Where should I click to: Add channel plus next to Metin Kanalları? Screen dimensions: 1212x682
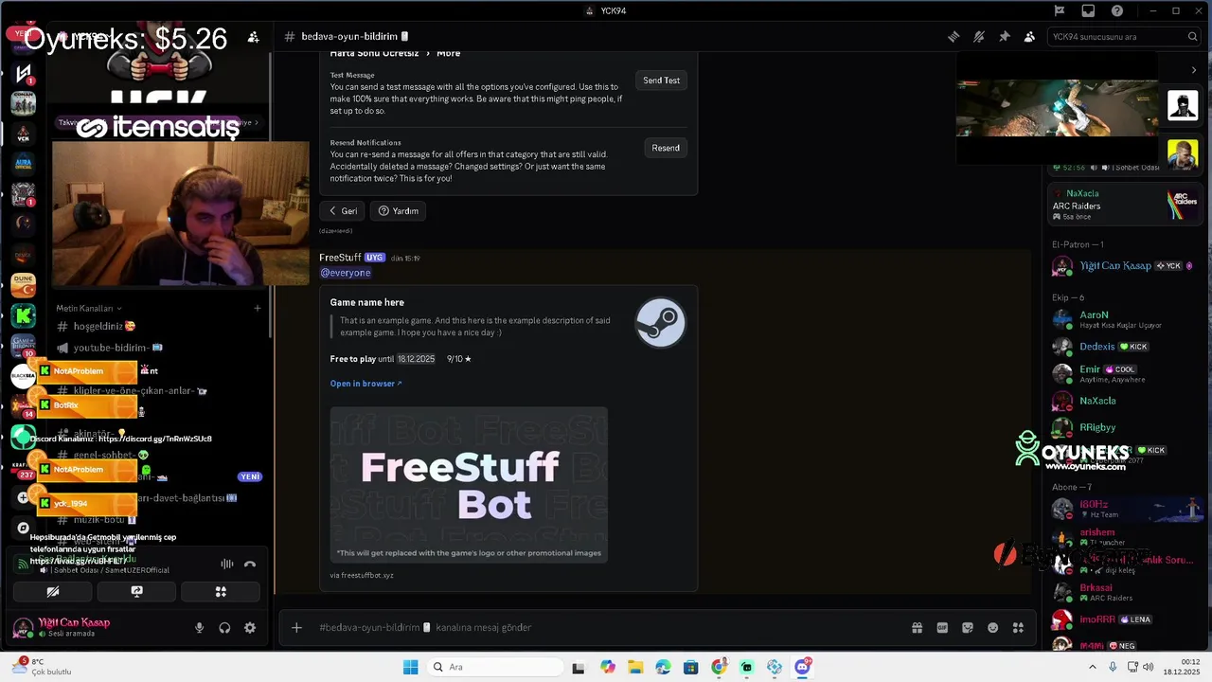click(258, 309)
